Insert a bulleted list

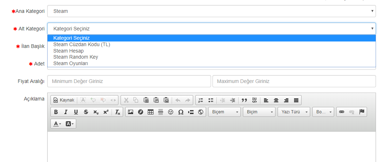(211, 100)
